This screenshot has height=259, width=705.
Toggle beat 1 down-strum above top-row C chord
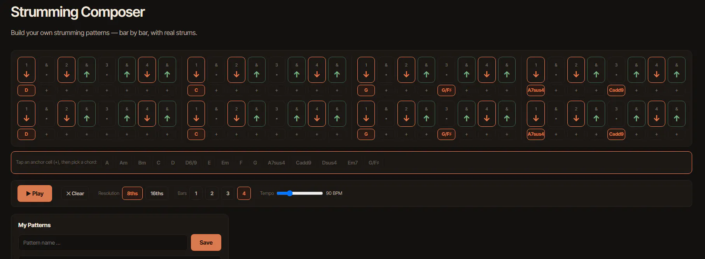[x=196, y=70]
